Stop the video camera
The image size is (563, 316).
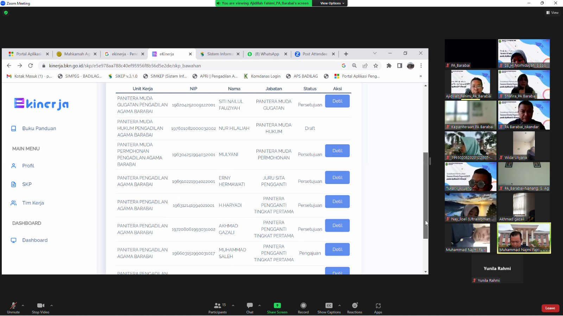tap(40, 305)
